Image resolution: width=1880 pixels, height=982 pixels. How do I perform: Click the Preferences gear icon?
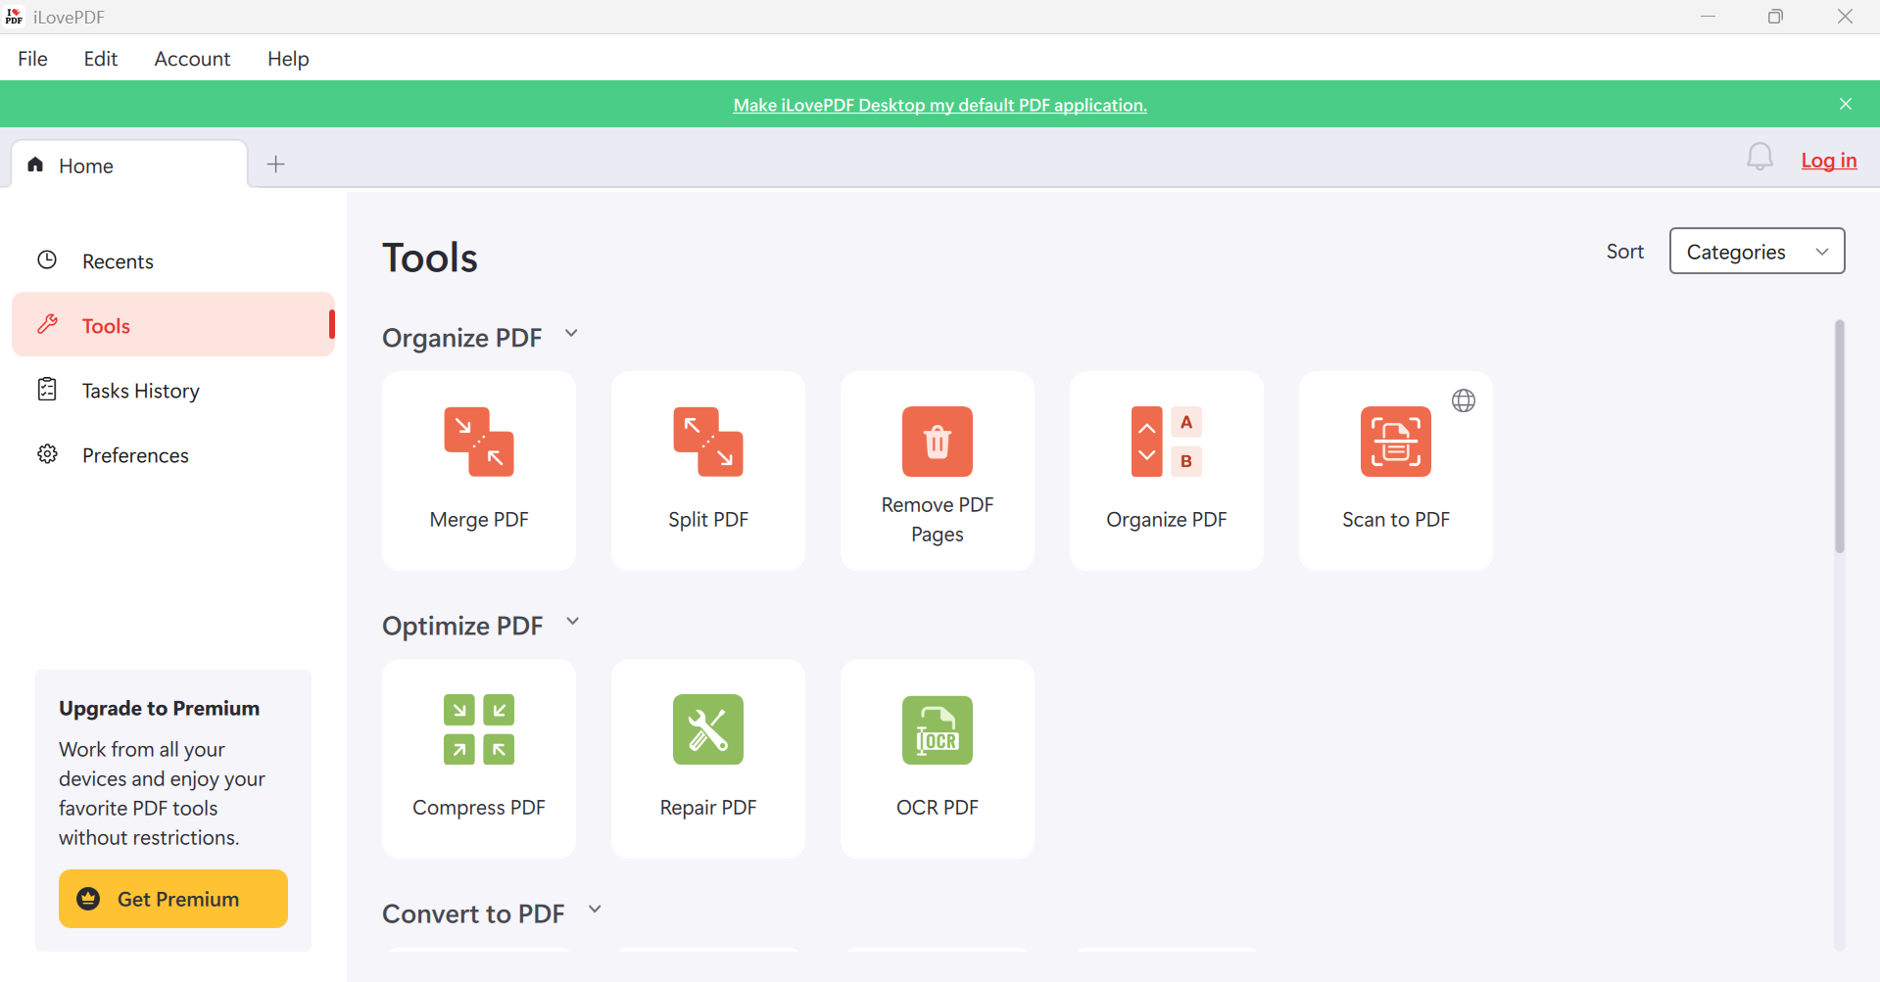(x=47, y=454)
